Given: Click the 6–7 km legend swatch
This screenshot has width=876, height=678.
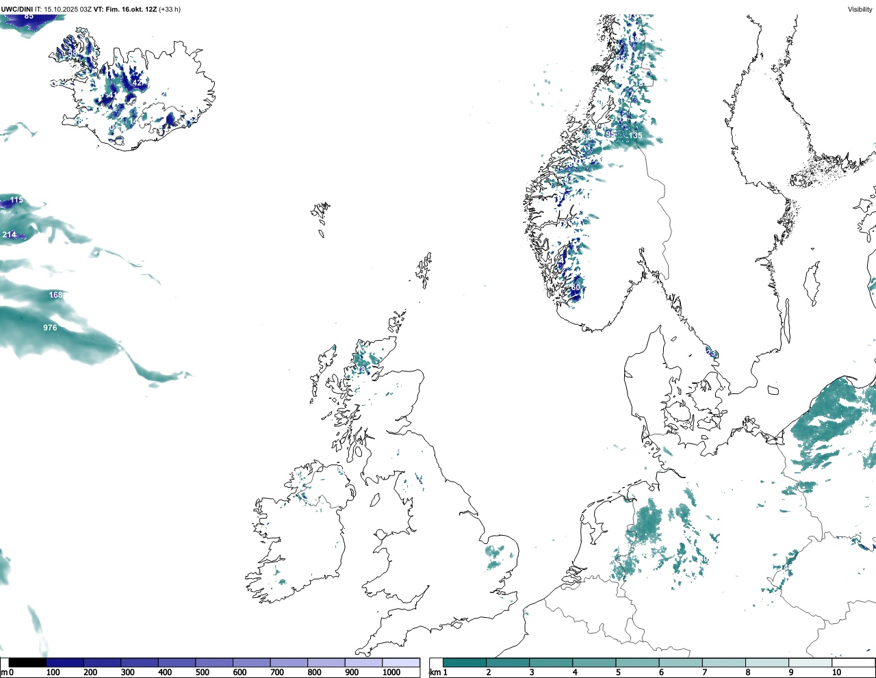Looking at the screenshot, I should (680, 662).
